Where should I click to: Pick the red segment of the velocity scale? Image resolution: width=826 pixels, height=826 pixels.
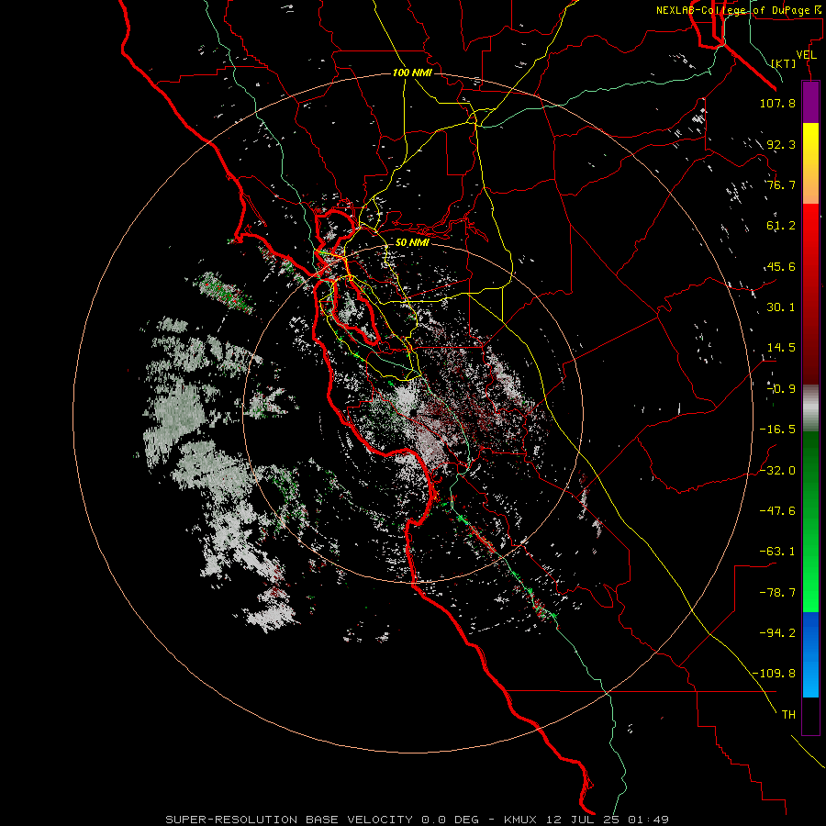pos(810,294)
